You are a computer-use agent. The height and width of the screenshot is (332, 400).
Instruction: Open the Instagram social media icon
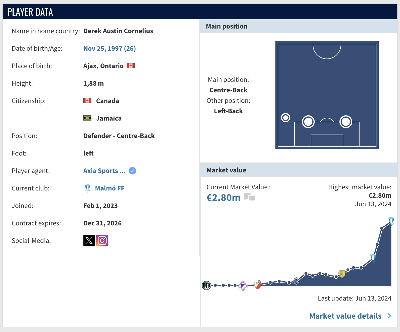coord(102,241)
